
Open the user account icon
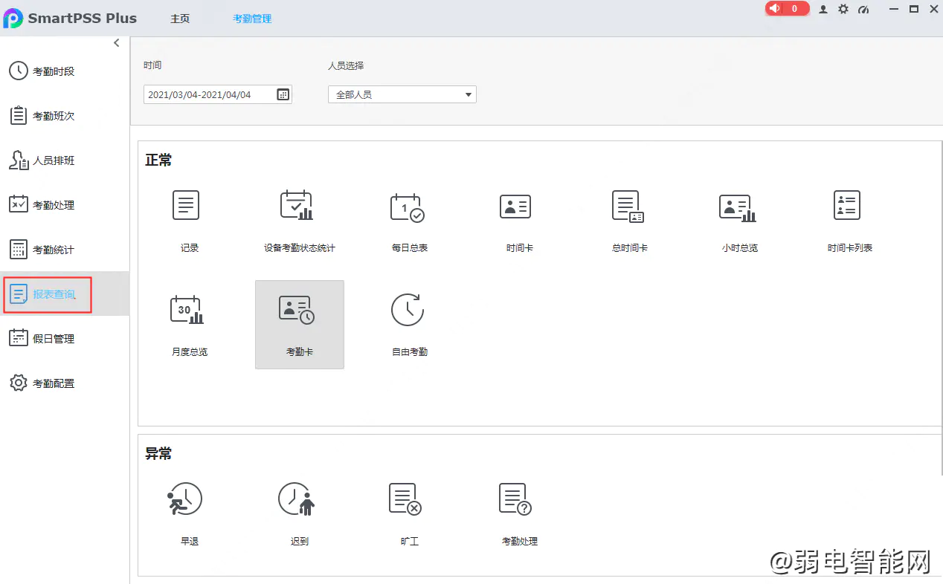tap(823, 9)
